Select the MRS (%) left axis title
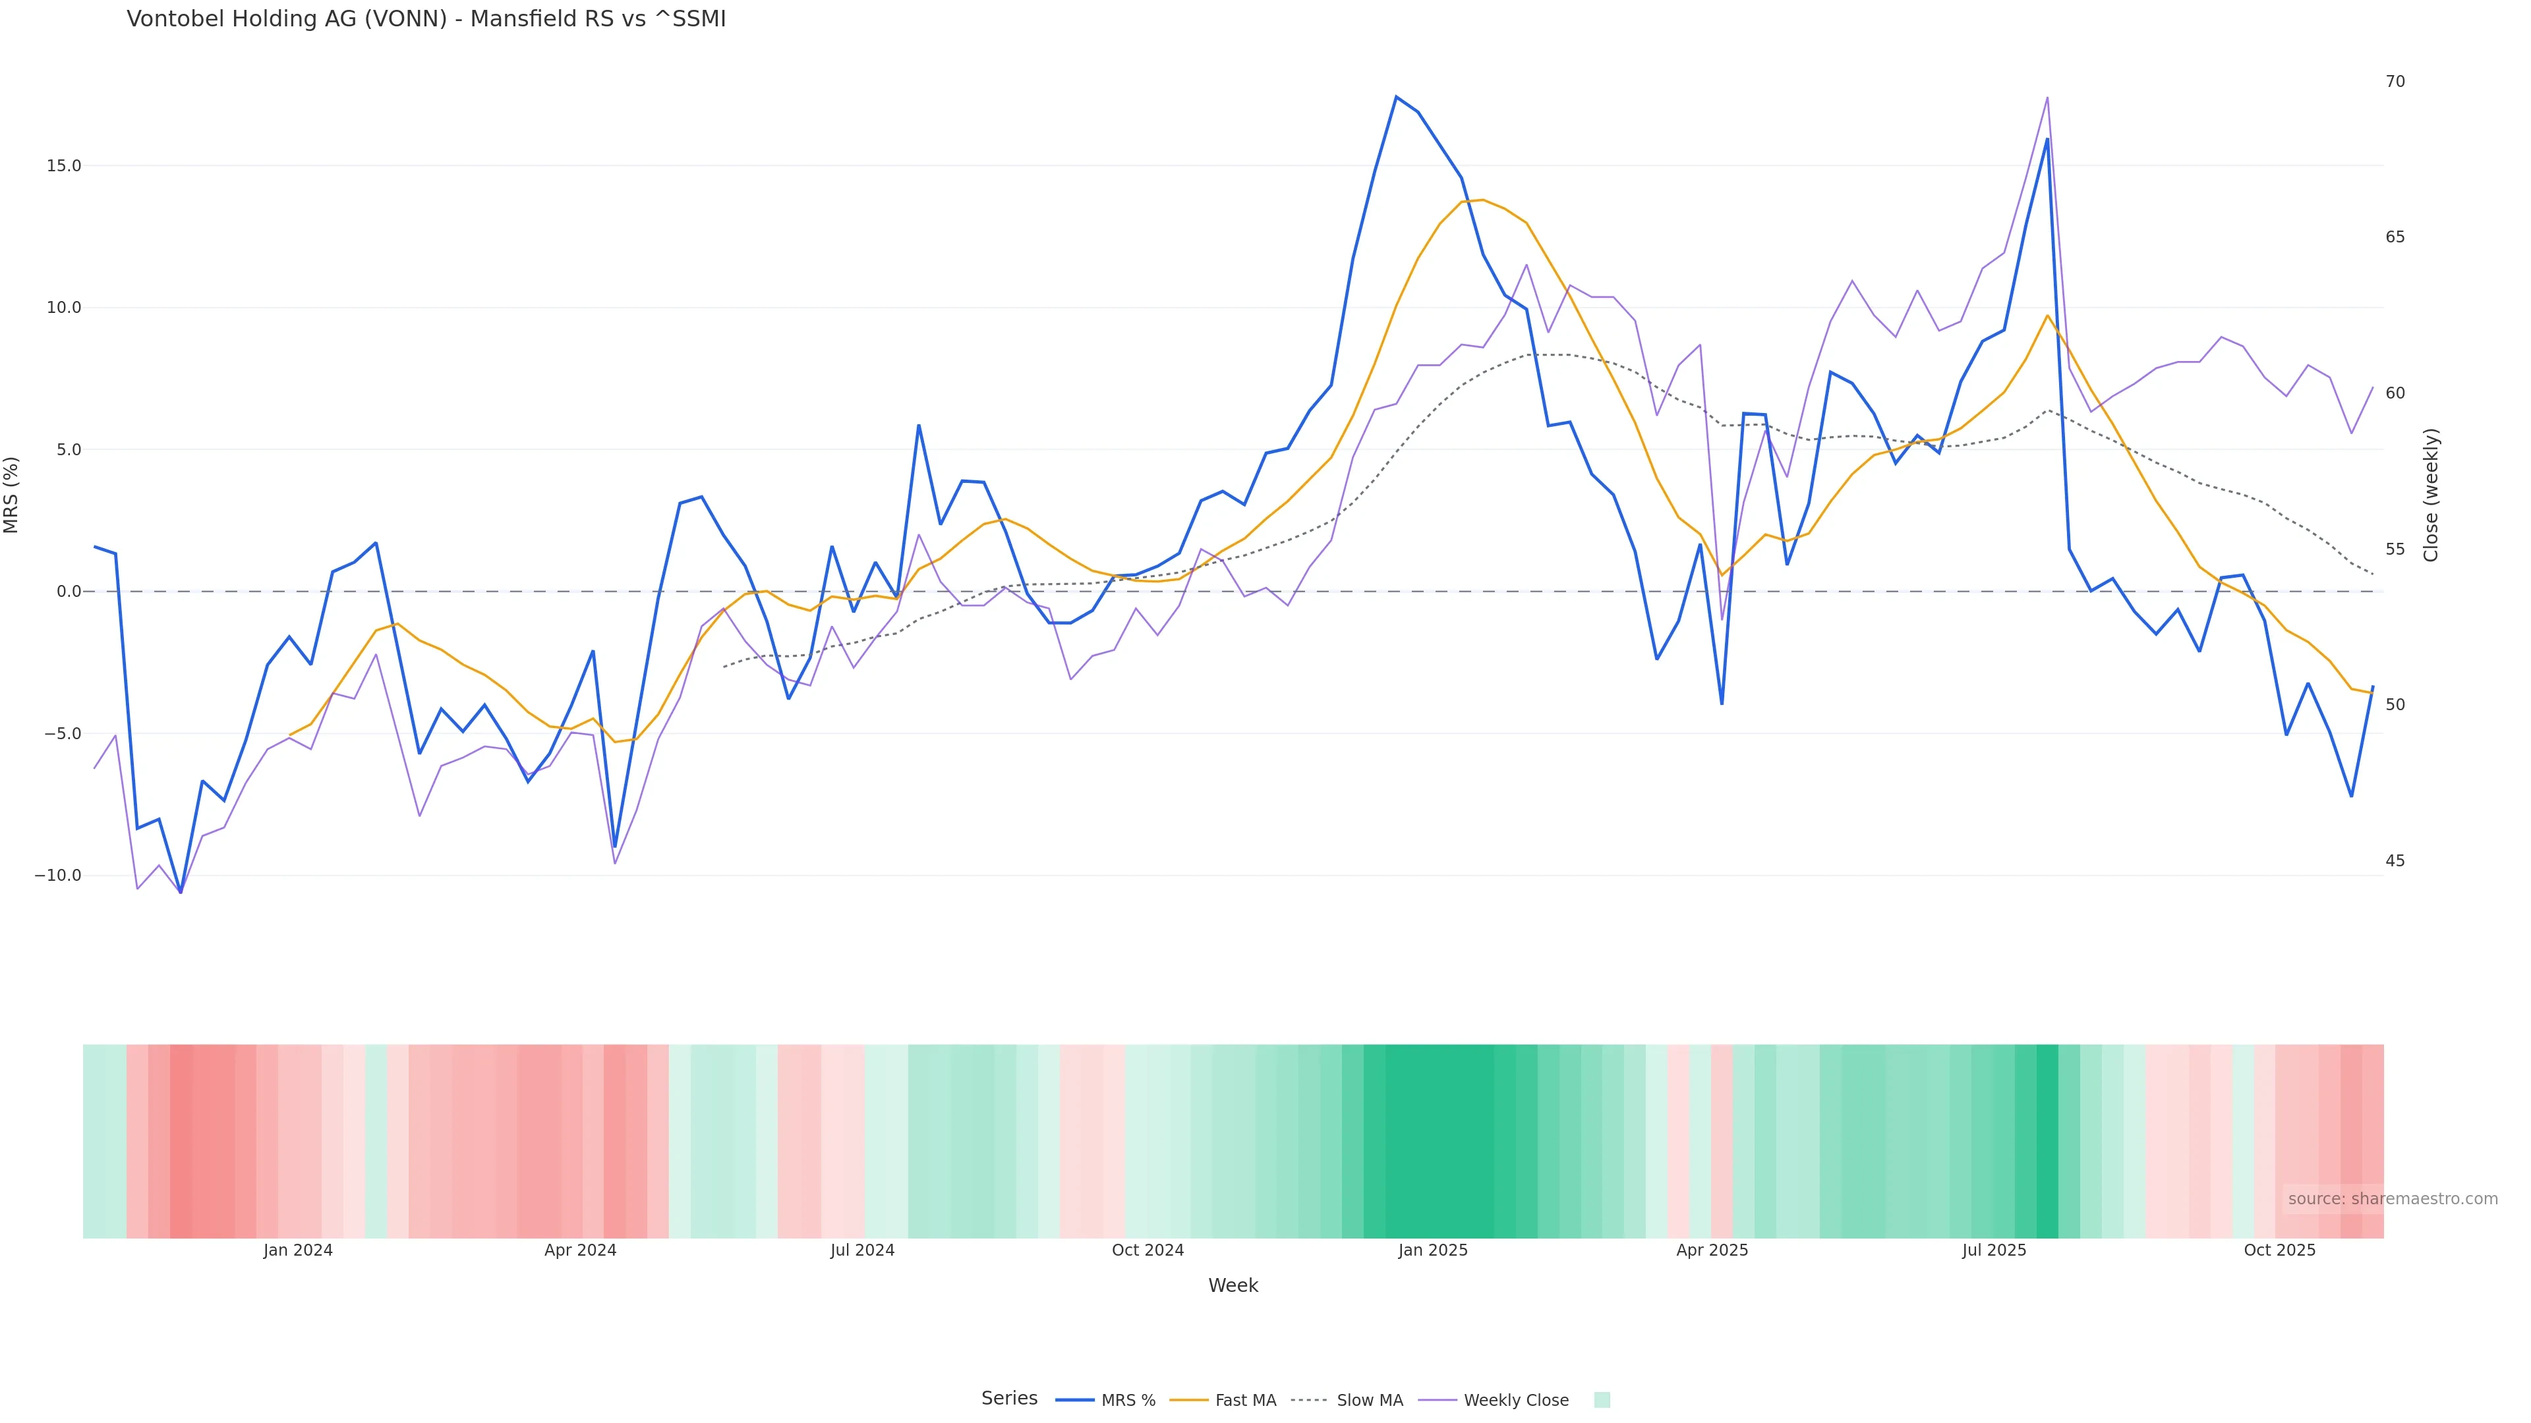Viewport: 2531px width, 1423px height. pos(12,495)
